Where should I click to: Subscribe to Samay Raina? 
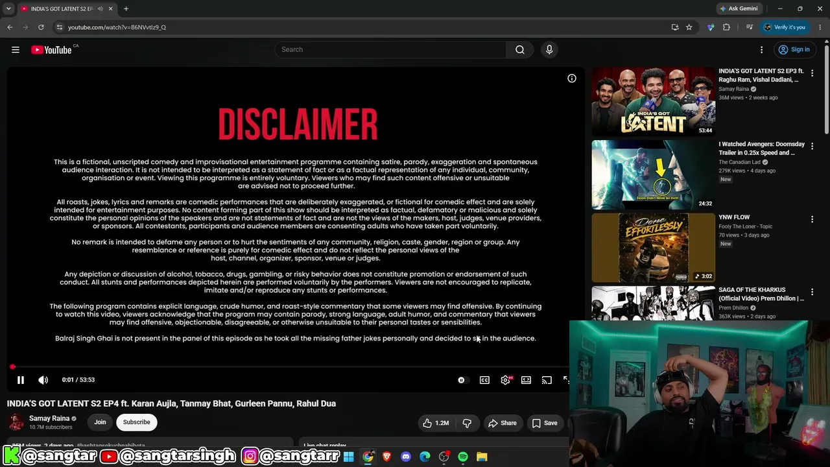click(137, 422)
